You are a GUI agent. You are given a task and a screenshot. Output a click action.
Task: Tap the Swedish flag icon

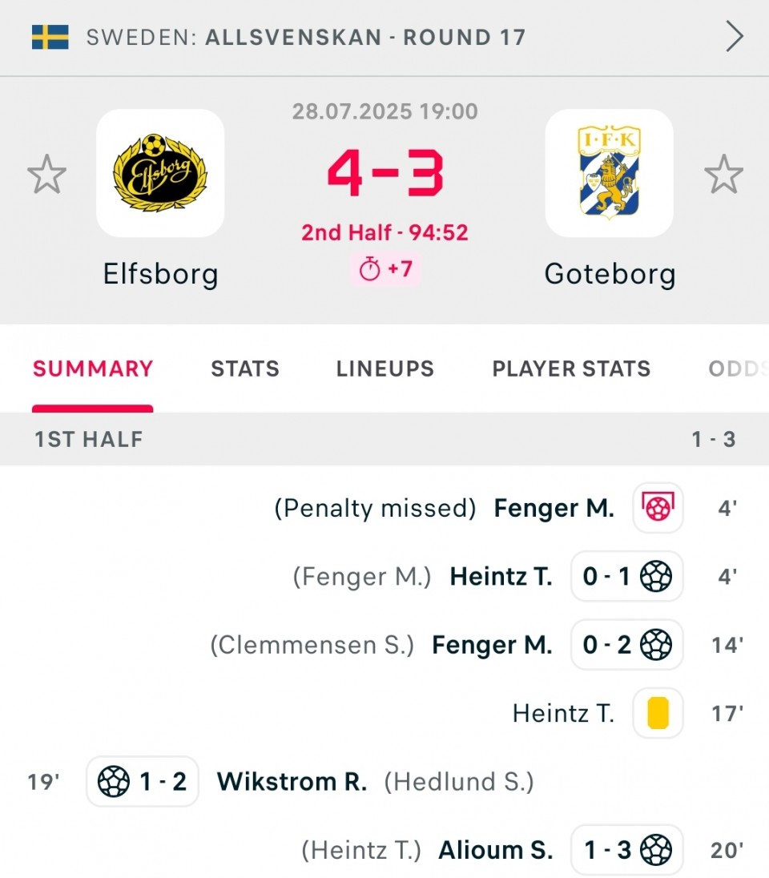(50, 37)
